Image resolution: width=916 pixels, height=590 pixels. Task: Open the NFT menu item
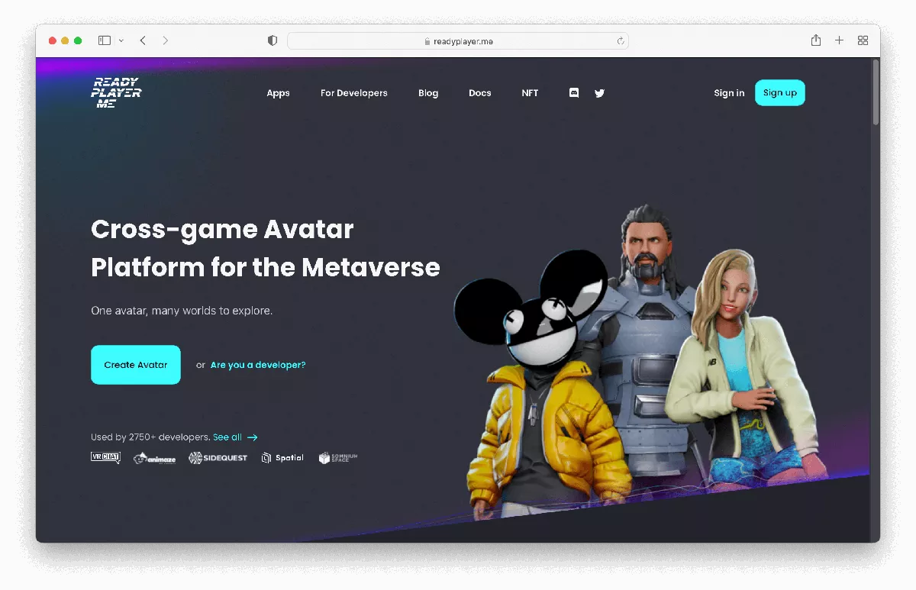point(531,93)
